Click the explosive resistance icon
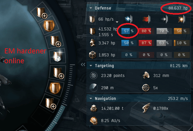The height and width of the screenshot is (131, 193). (x=182, y=19)
